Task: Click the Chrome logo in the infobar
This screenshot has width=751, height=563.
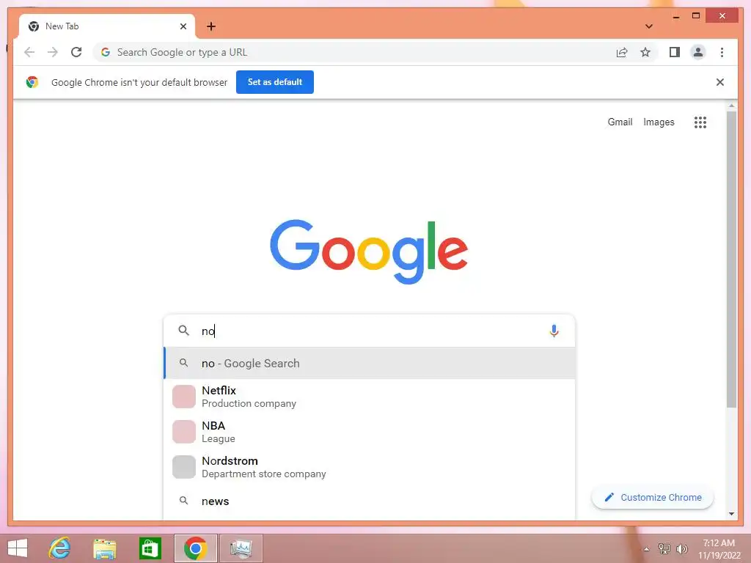Action: [32, 82]
